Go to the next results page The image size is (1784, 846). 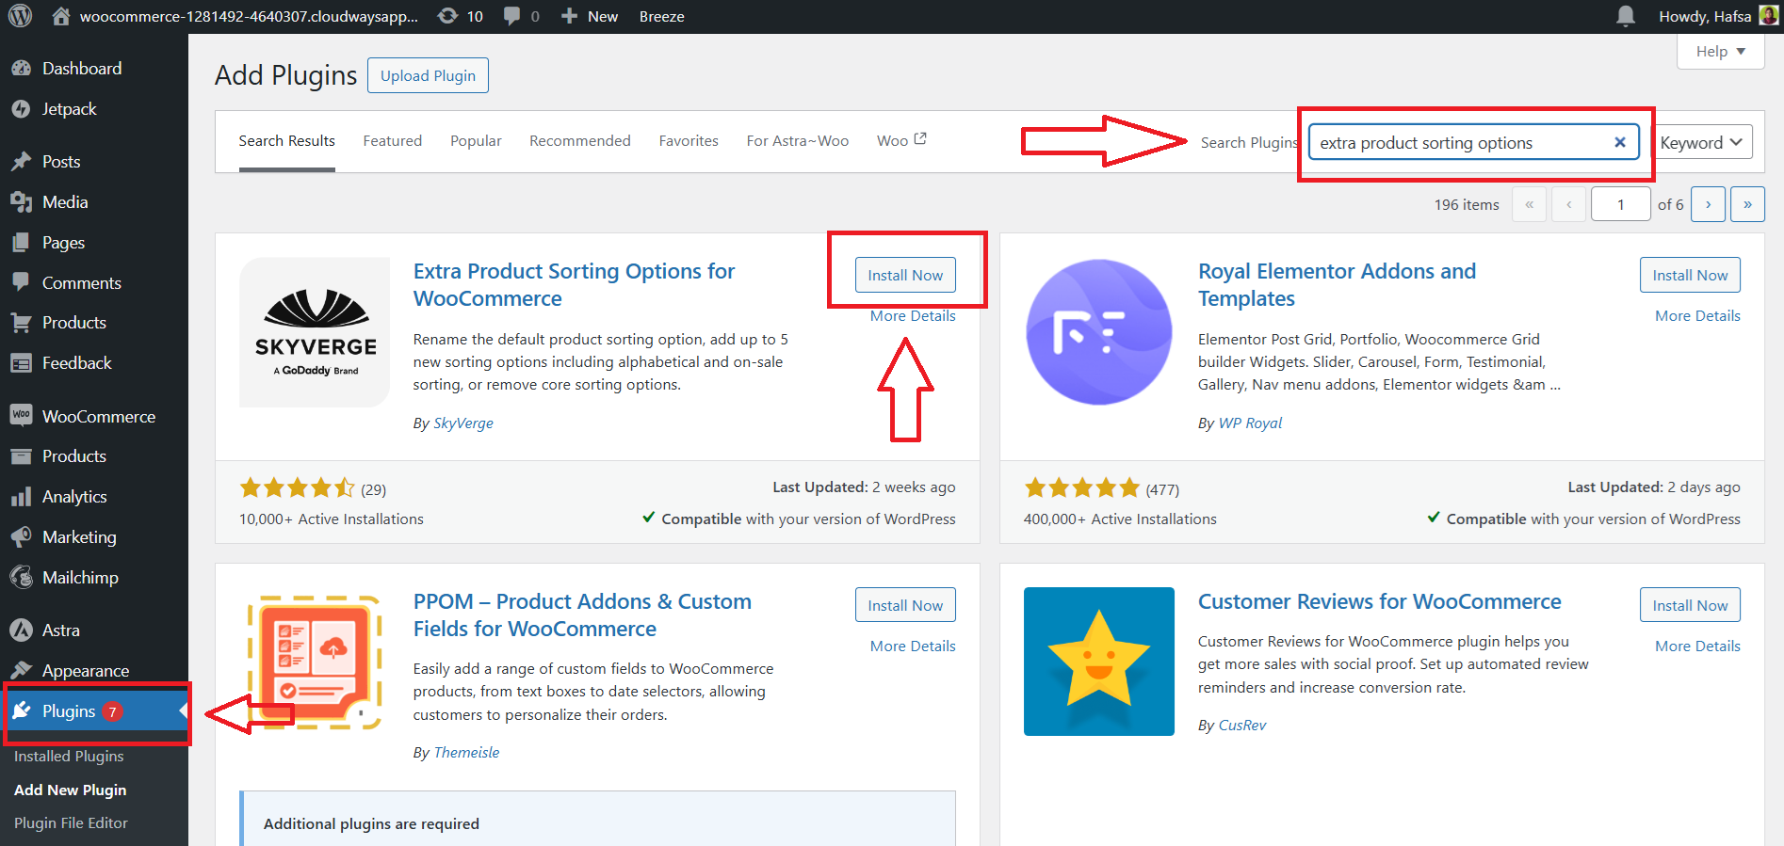pyautogui.click(x=1707, y=204)
